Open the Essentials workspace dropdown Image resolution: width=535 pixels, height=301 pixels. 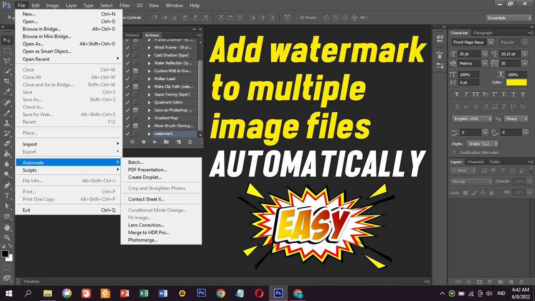click(509, 18)
